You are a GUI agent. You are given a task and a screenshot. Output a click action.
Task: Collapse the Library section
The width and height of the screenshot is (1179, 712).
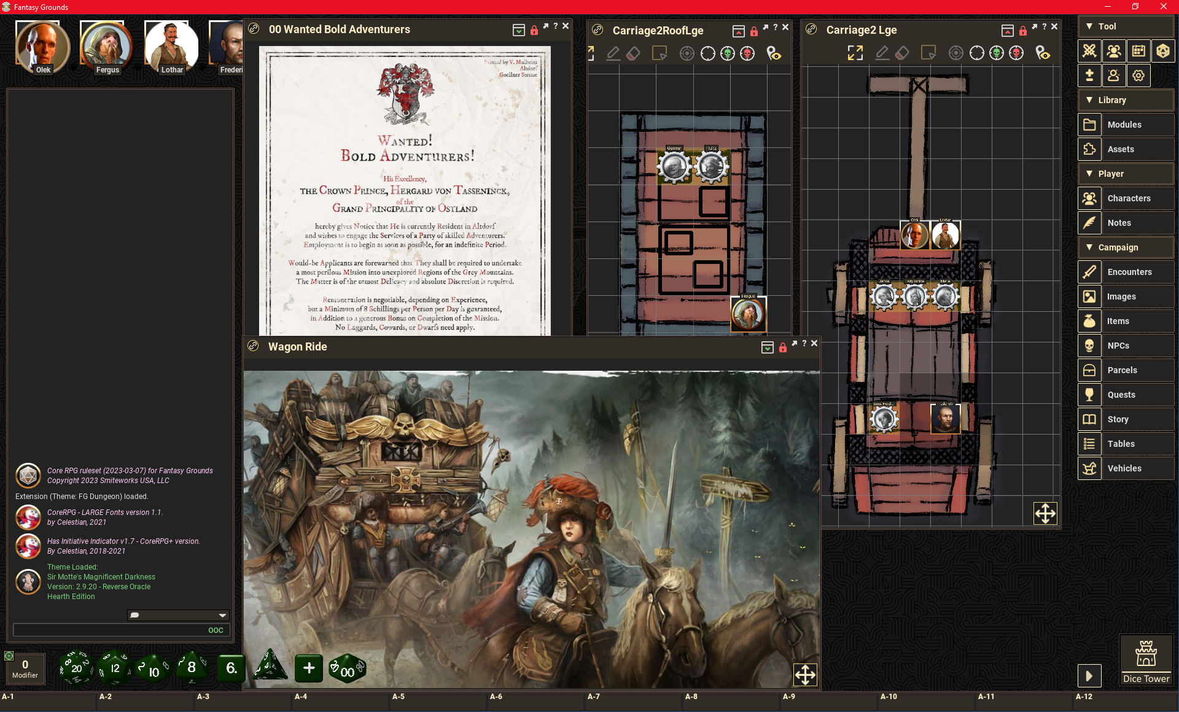point(1126,100)
